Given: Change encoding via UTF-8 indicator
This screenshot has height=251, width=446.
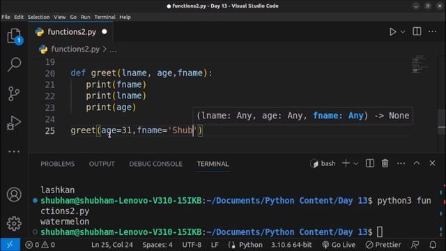Looking at the screenshot, I should tap(192, 245).
